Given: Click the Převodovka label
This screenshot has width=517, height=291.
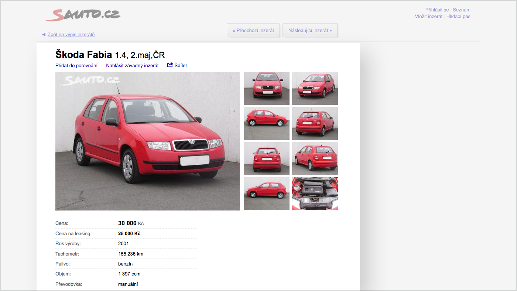Looking at the screenshot, I should click(x=69, y=284).
